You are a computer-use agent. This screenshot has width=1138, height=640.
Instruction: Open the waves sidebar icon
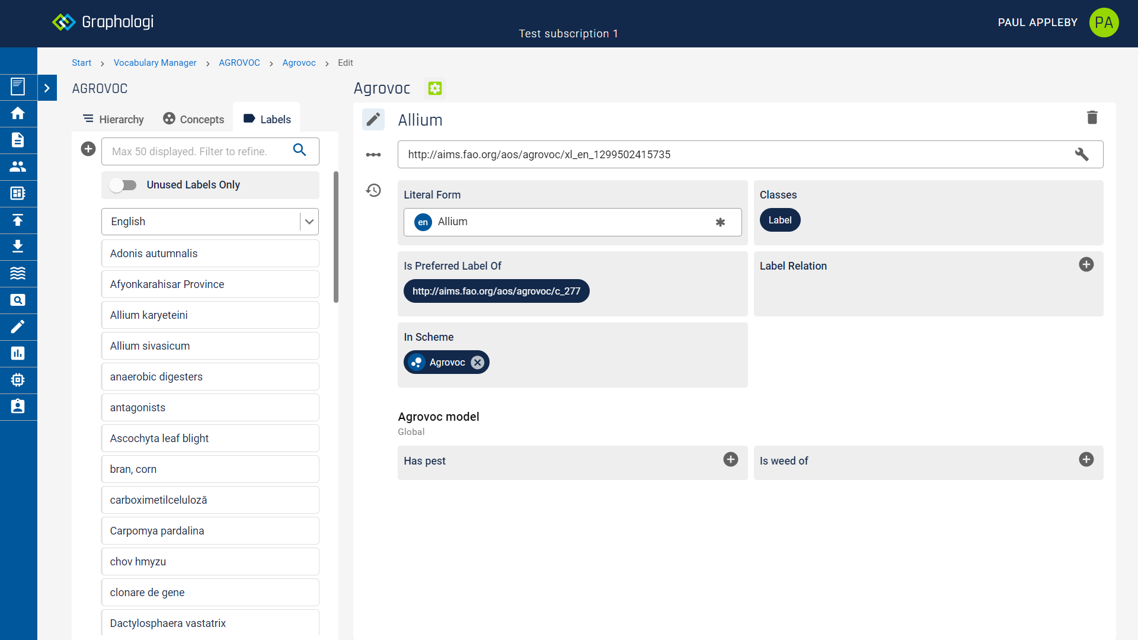[x=18, y=273]
